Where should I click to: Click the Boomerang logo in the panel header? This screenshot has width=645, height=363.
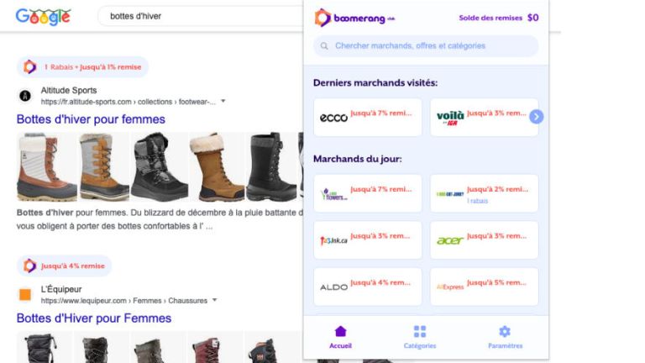point(354,18)
